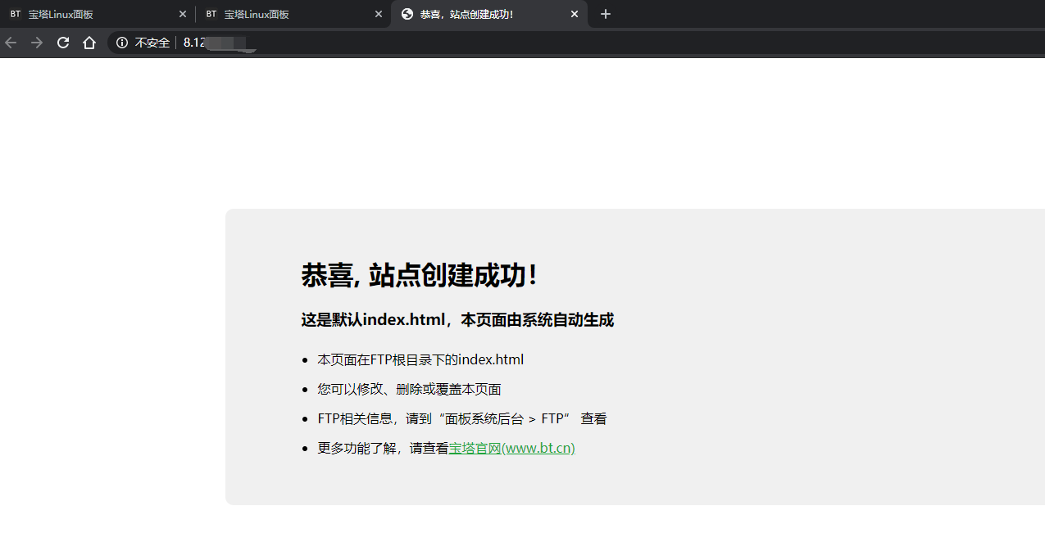Focus the address bar URL field

(x=492, y=43)
